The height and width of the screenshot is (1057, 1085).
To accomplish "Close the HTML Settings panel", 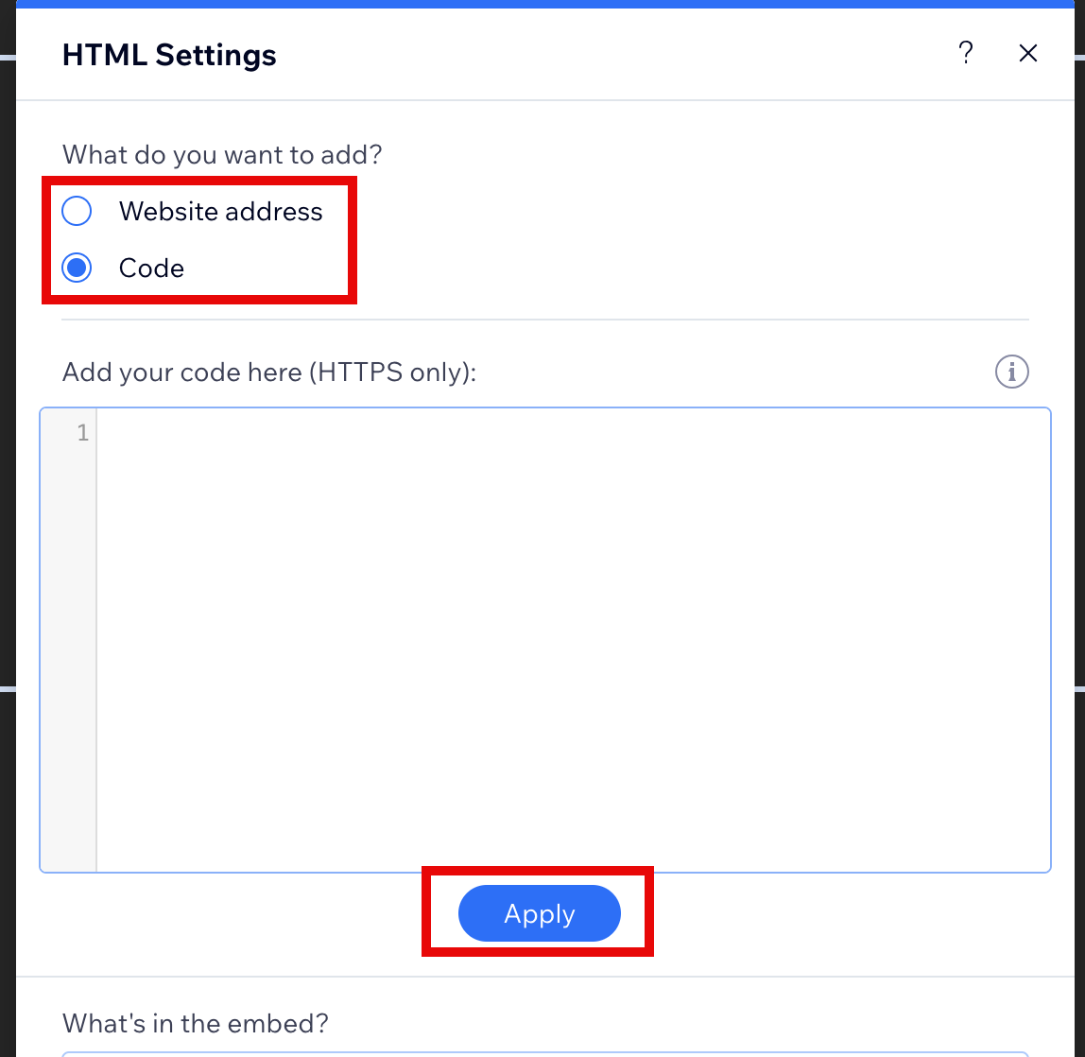I will 1027,53.
